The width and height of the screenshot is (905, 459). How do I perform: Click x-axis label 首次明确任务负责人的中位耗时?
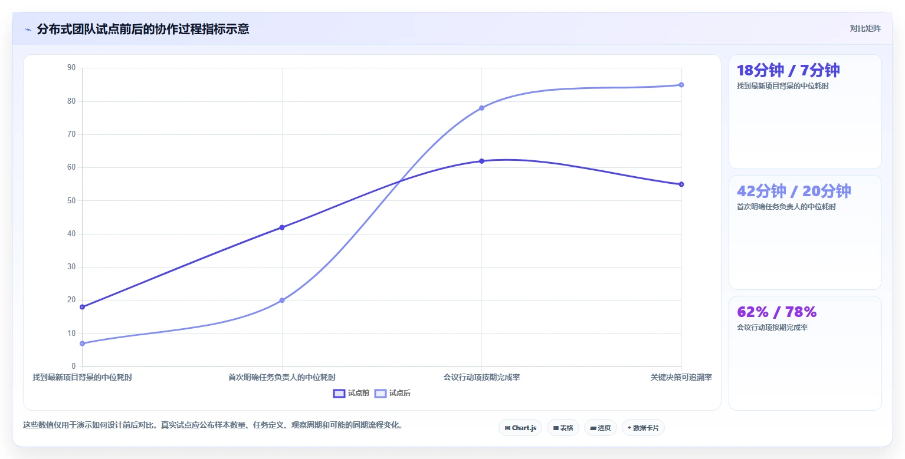click(x=282, y=377)
